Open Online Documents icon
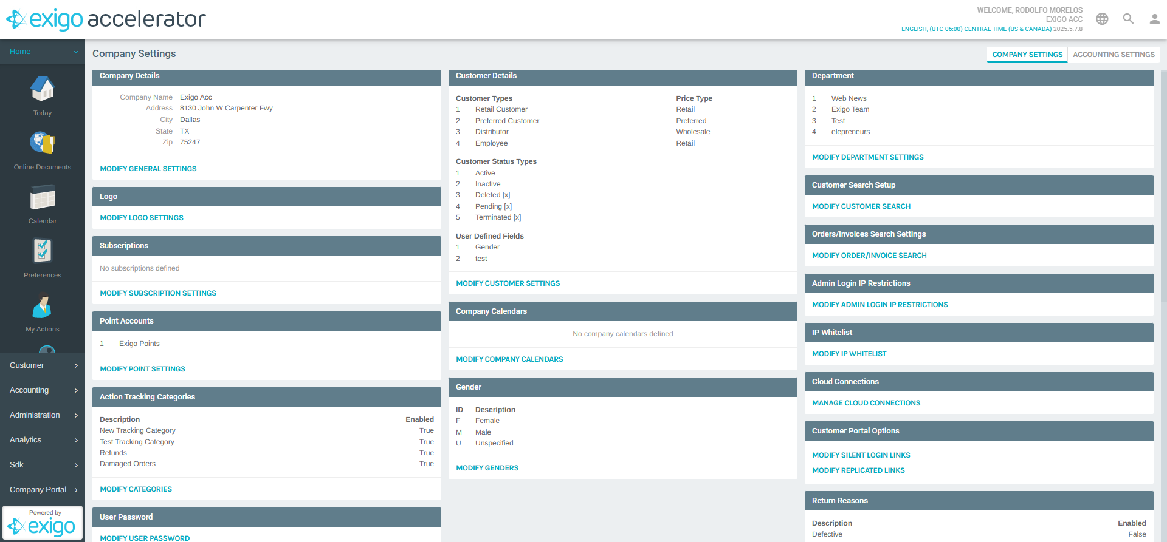The width and height of the screenshot is (1167, 542). [43, 143]
